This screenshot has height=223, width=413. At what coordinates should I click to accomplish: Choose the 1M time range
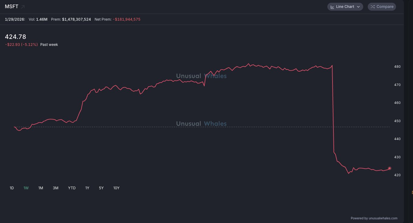tap(41, 188)
